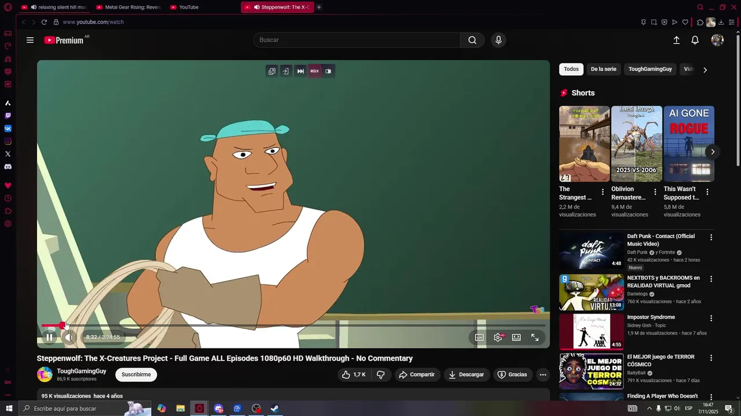The height and width of the screenshot is (416, 741).
Task: Open options for The Strangest short
Action: (603, 192)
